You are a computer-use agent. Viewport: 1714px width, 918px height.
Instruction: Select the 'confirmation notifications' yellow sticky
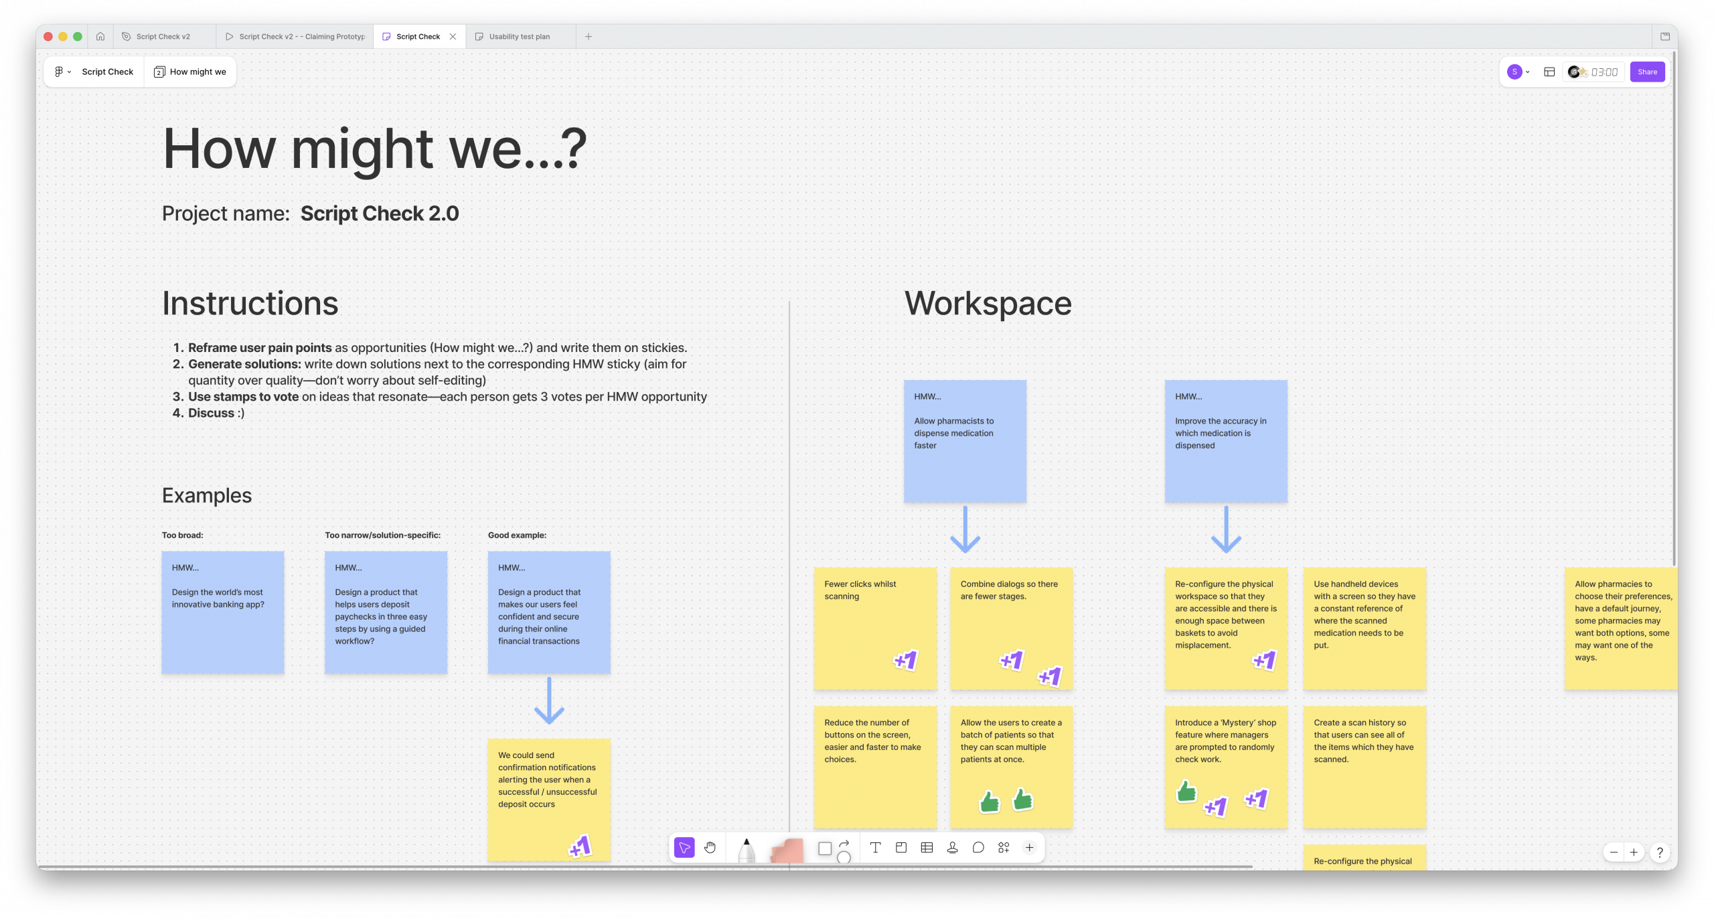coord(549,800)
